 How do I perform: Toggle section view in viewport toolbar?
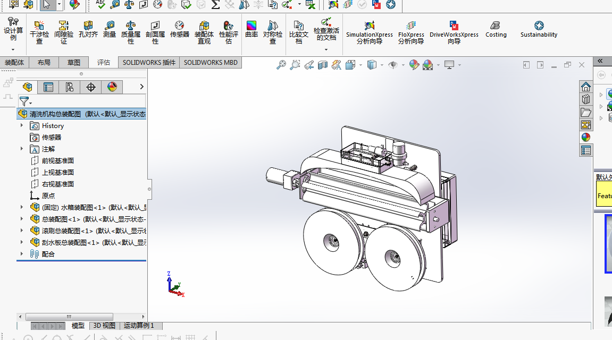(322, 65)
